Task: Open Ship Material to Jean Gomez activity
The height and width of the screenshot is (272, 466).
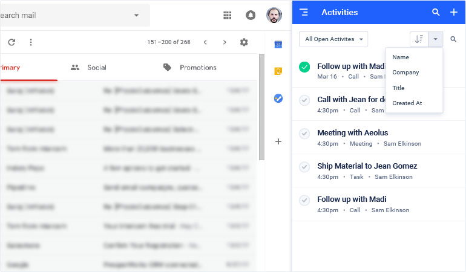Action: (x=367, y=166)
